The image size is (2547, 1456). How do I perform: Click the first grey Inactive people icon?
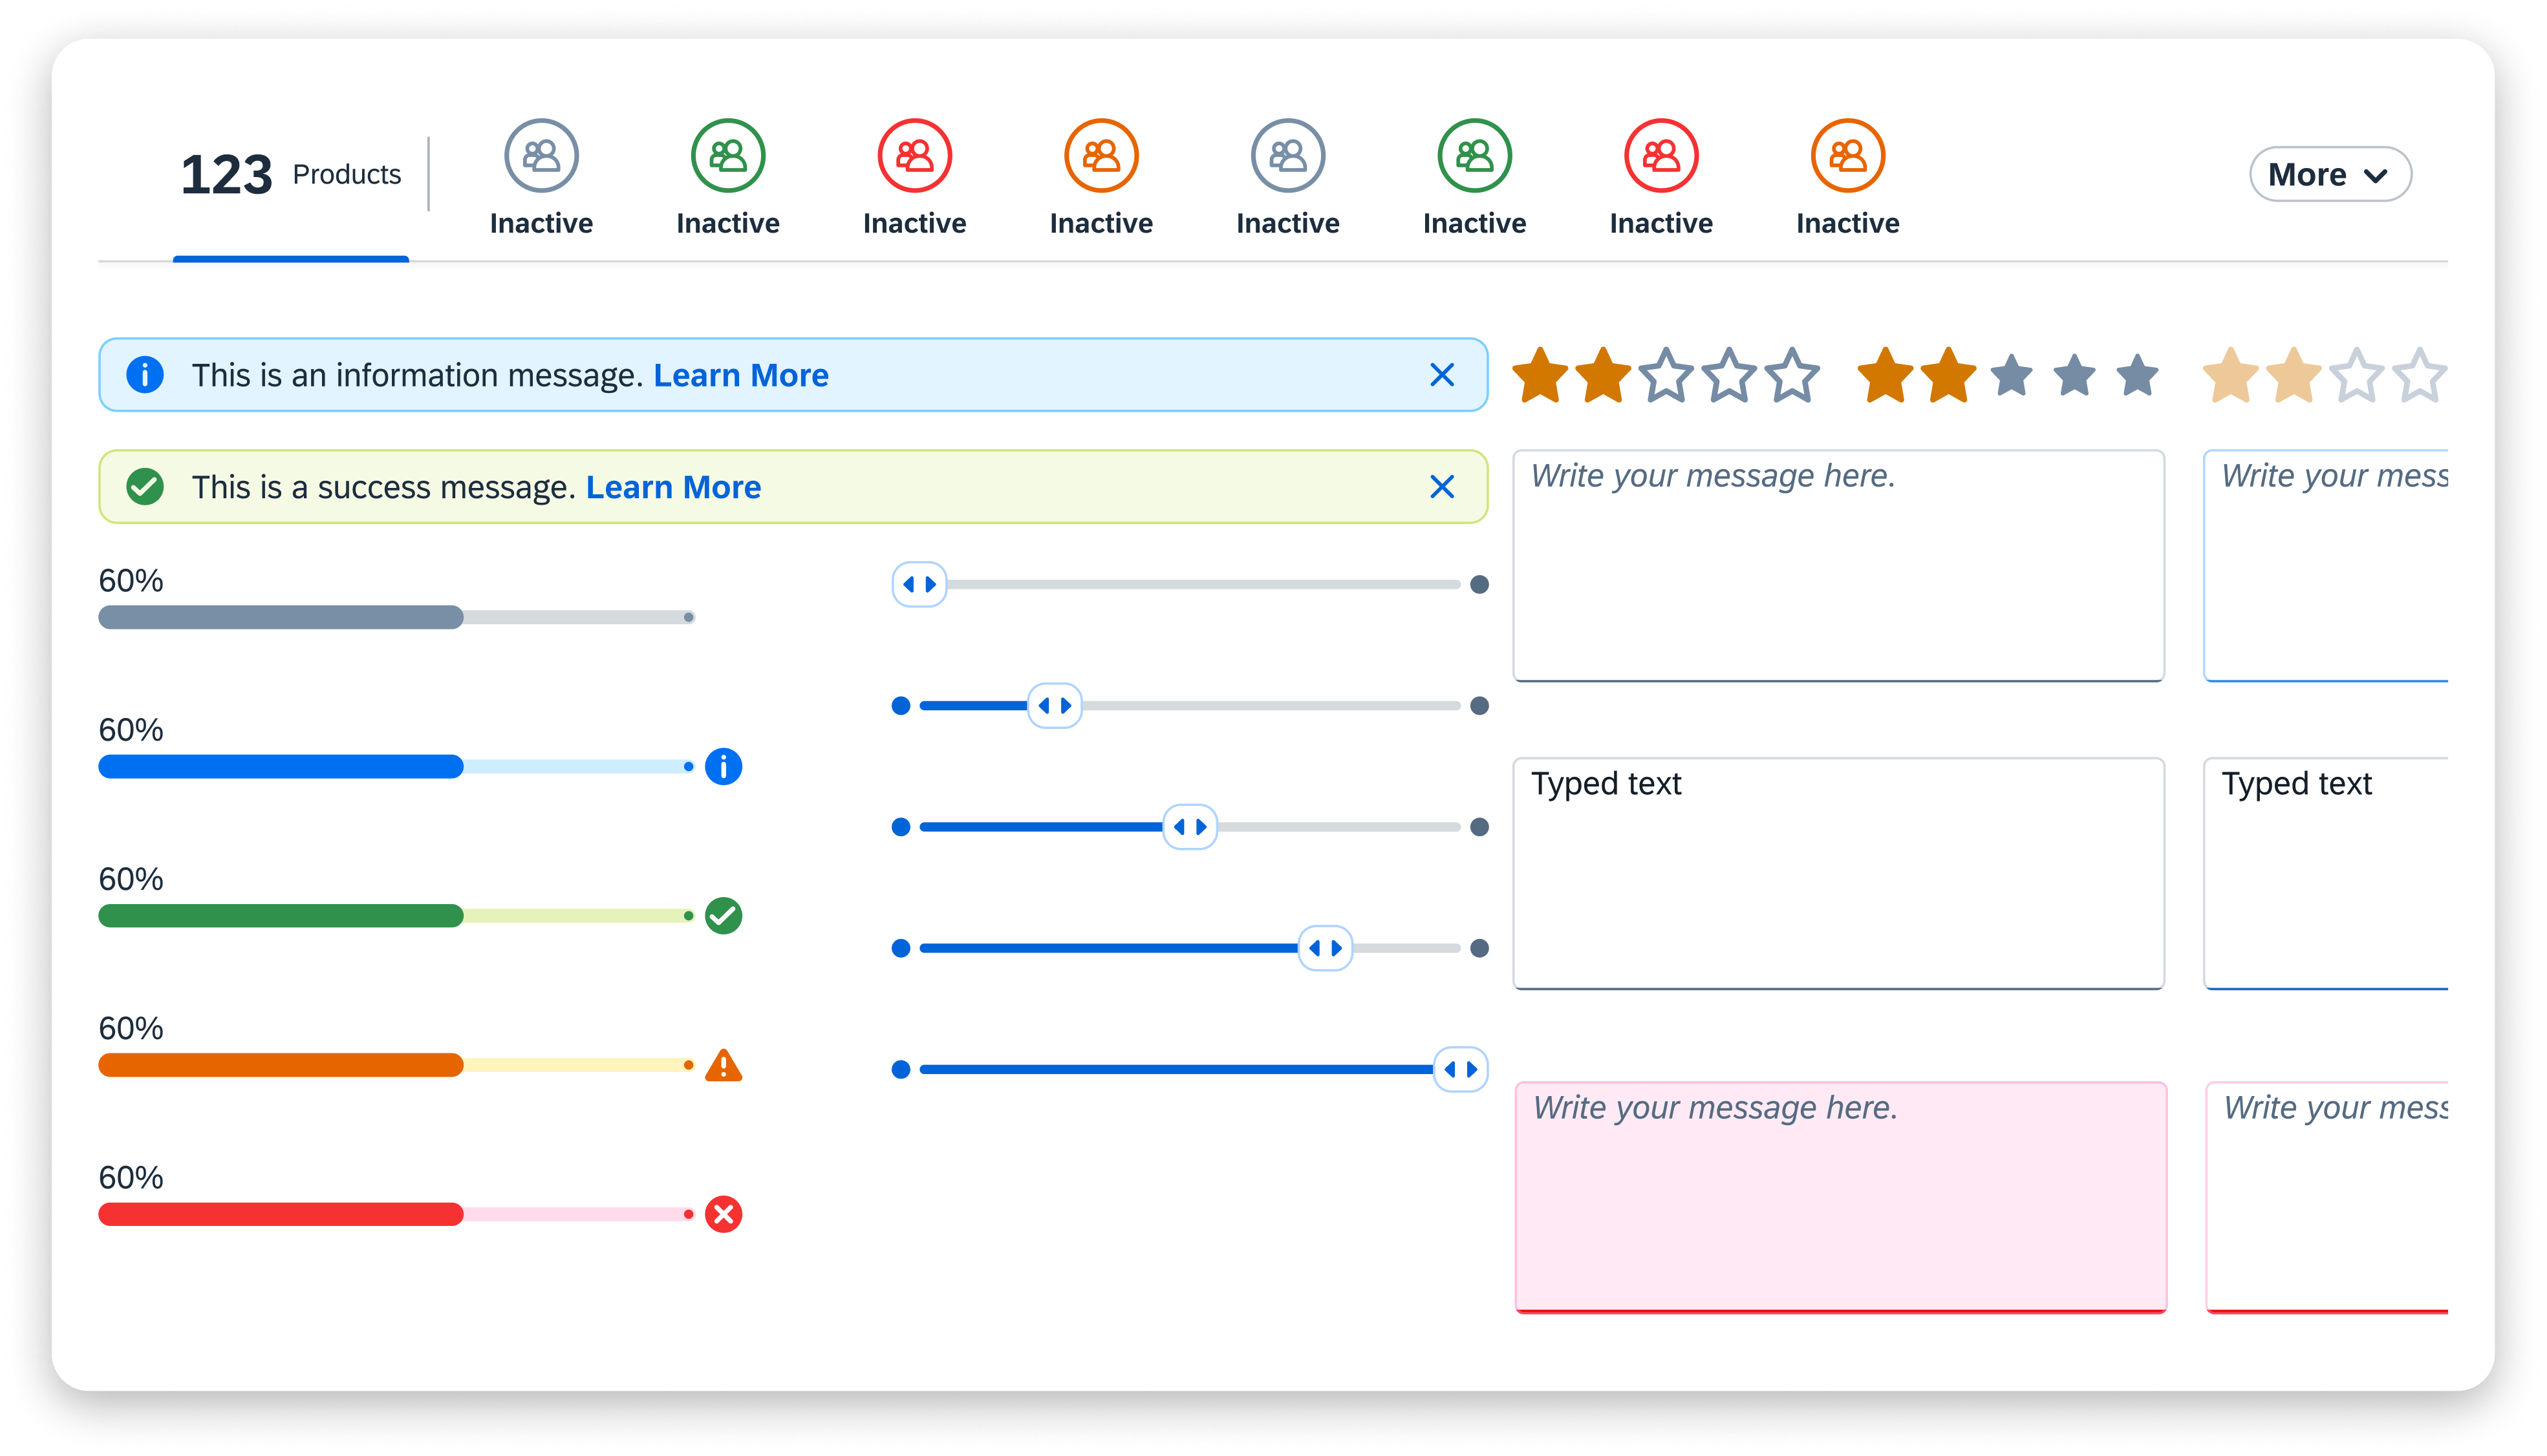pos(541,156)
